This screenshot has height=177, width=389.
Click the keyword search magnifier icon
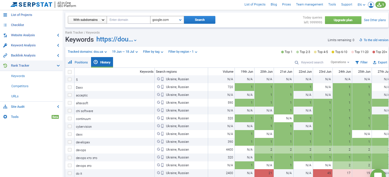pos(297,62)
